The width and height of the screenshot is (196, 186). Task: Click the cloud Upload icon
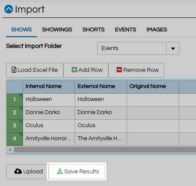coord(18,171)
